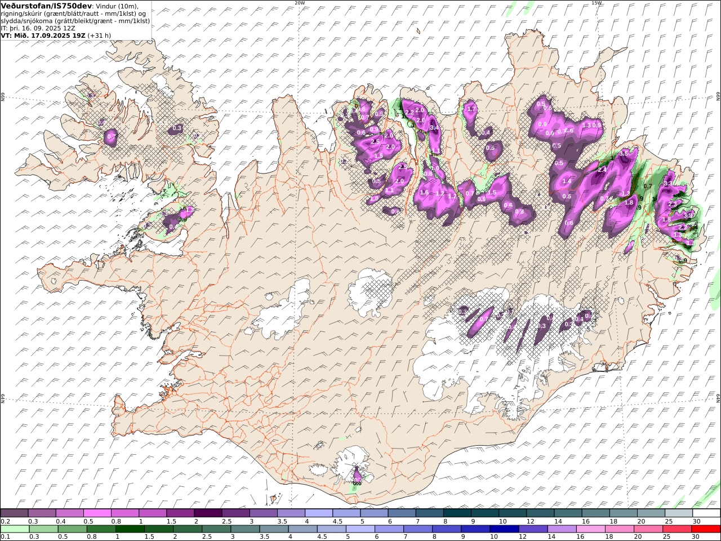Click the '0.1' label under the bottom scale
The width and height of the screenshot is (721, 541).
5,537
